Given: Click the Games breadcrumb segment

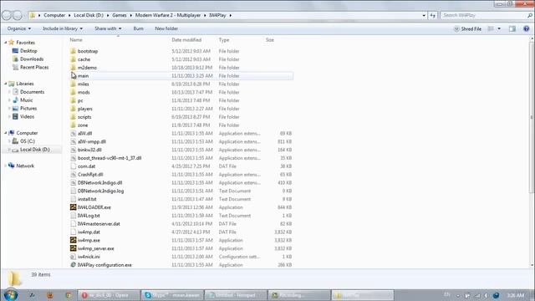Looking at the screenshot, I should pyautogui.click(x=120, y=15).
